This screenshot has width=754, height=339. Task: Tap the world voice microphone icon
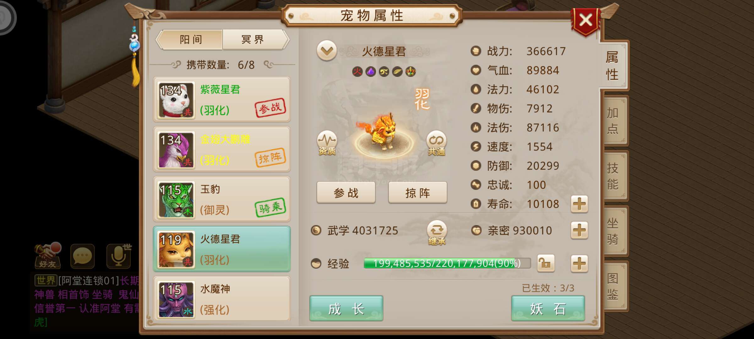point(119,256)
